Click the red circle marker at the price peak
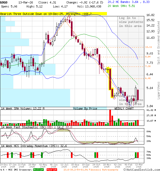This screenshot has height=171, width=160. tap(69, 16)
